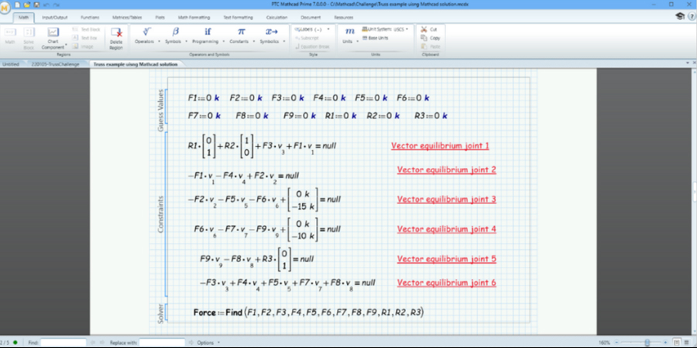
Task: Open the 'Vector equilibrium joint 1' link
Action: [x=439, y=145]
